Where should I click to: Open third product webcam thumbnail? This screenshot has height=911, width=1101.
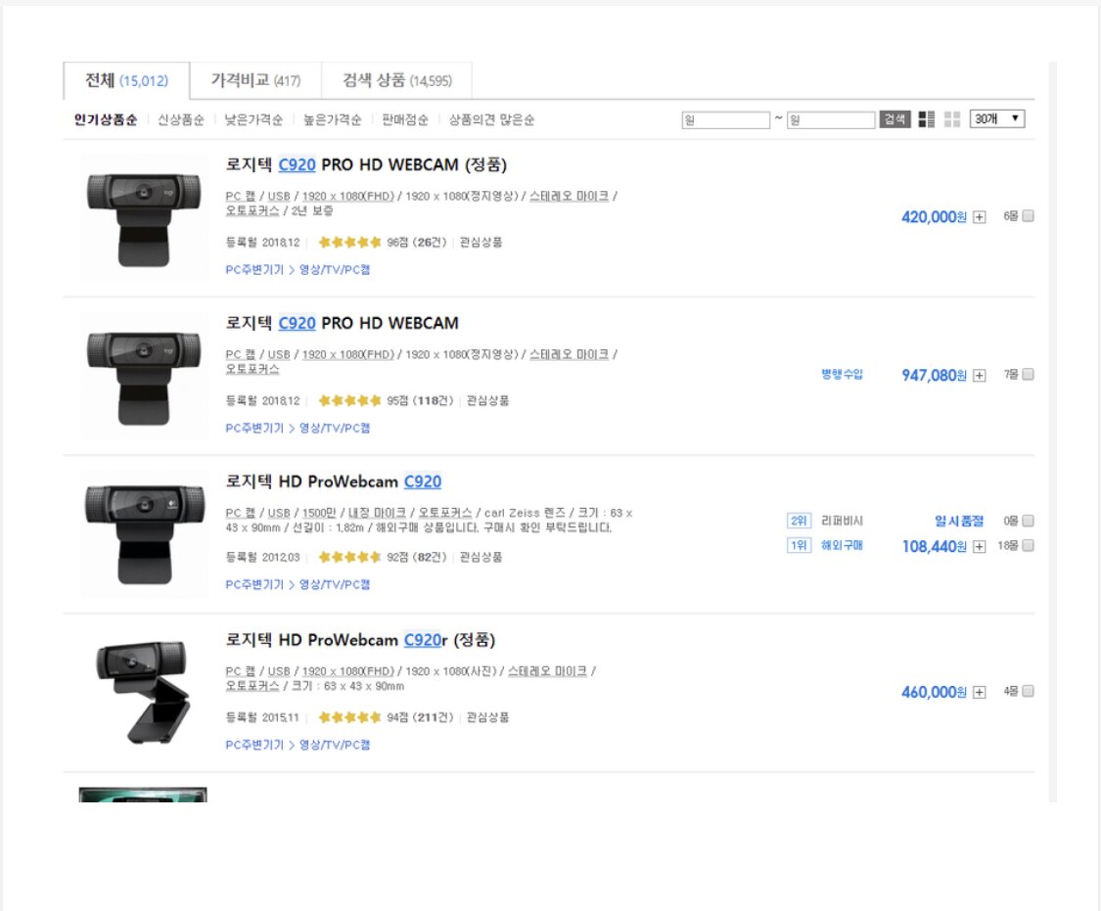tap(144, 535)
